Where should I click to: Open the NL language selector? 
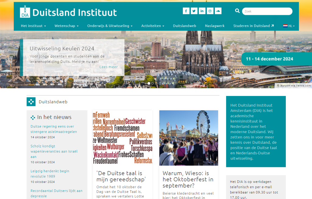[289, 26]
